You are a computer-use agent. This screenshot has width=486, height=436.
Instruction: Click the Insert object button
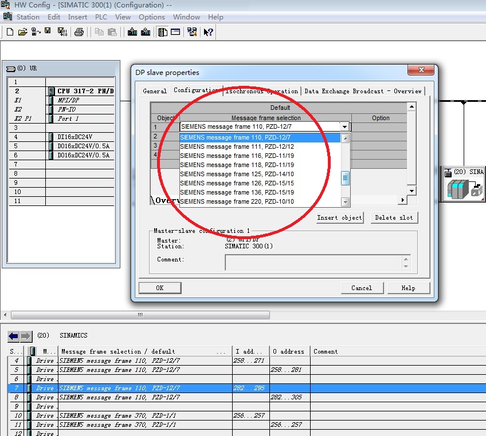click(x=339, y=218)
